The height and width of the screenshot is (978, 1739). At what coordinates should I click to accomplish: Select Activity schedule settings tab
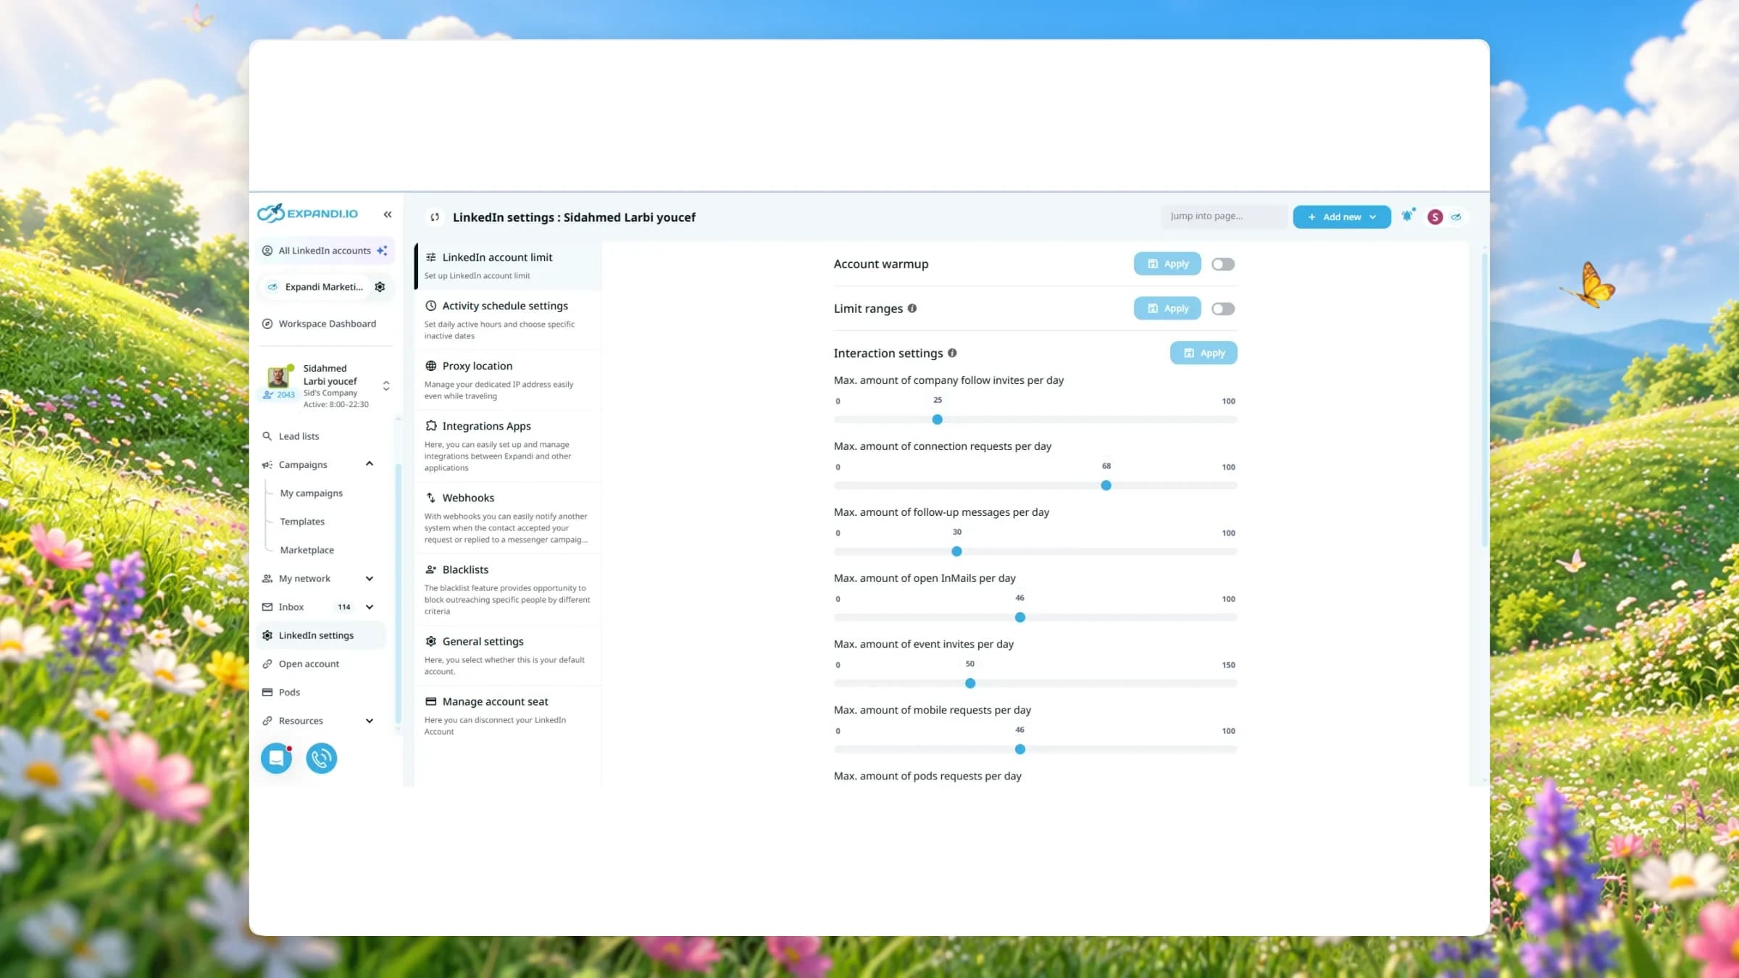point(508,319)
